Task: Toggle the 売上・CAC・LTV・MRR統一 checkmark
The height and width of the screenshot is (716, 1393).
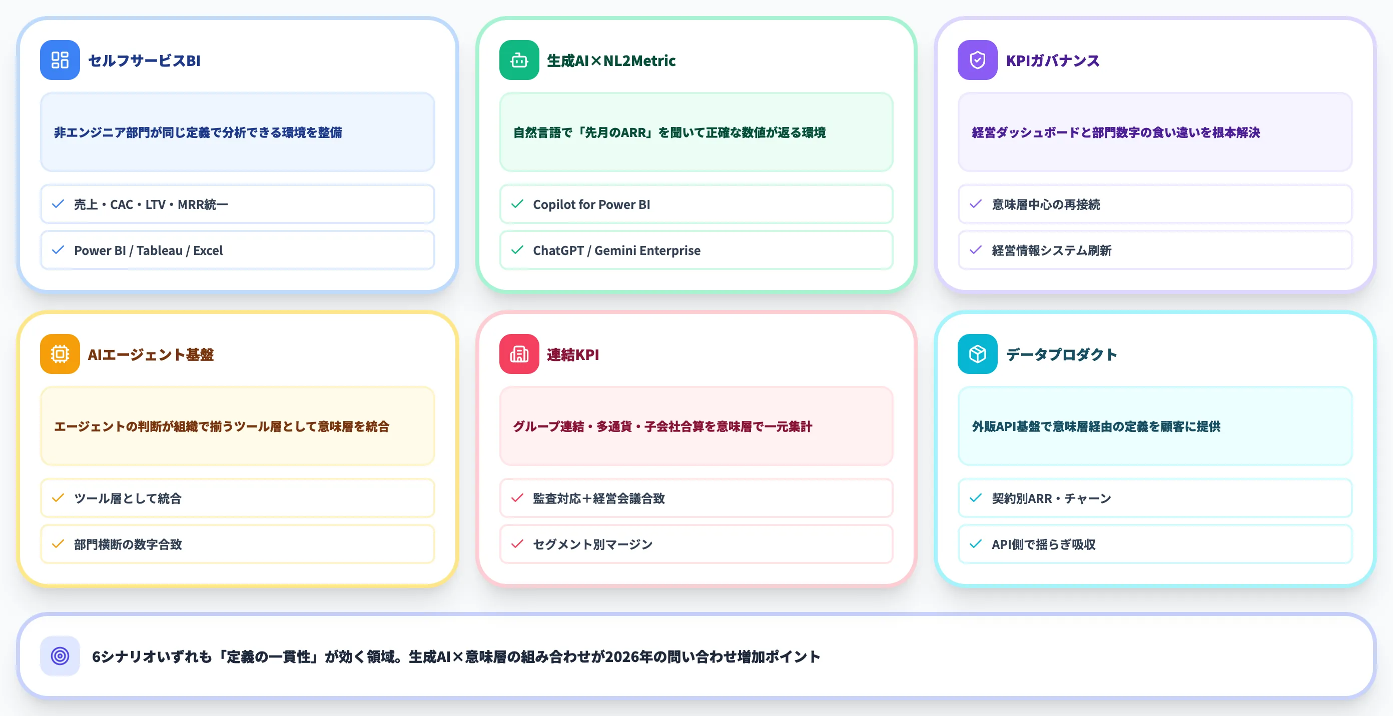Action: (x=58, y=204)
